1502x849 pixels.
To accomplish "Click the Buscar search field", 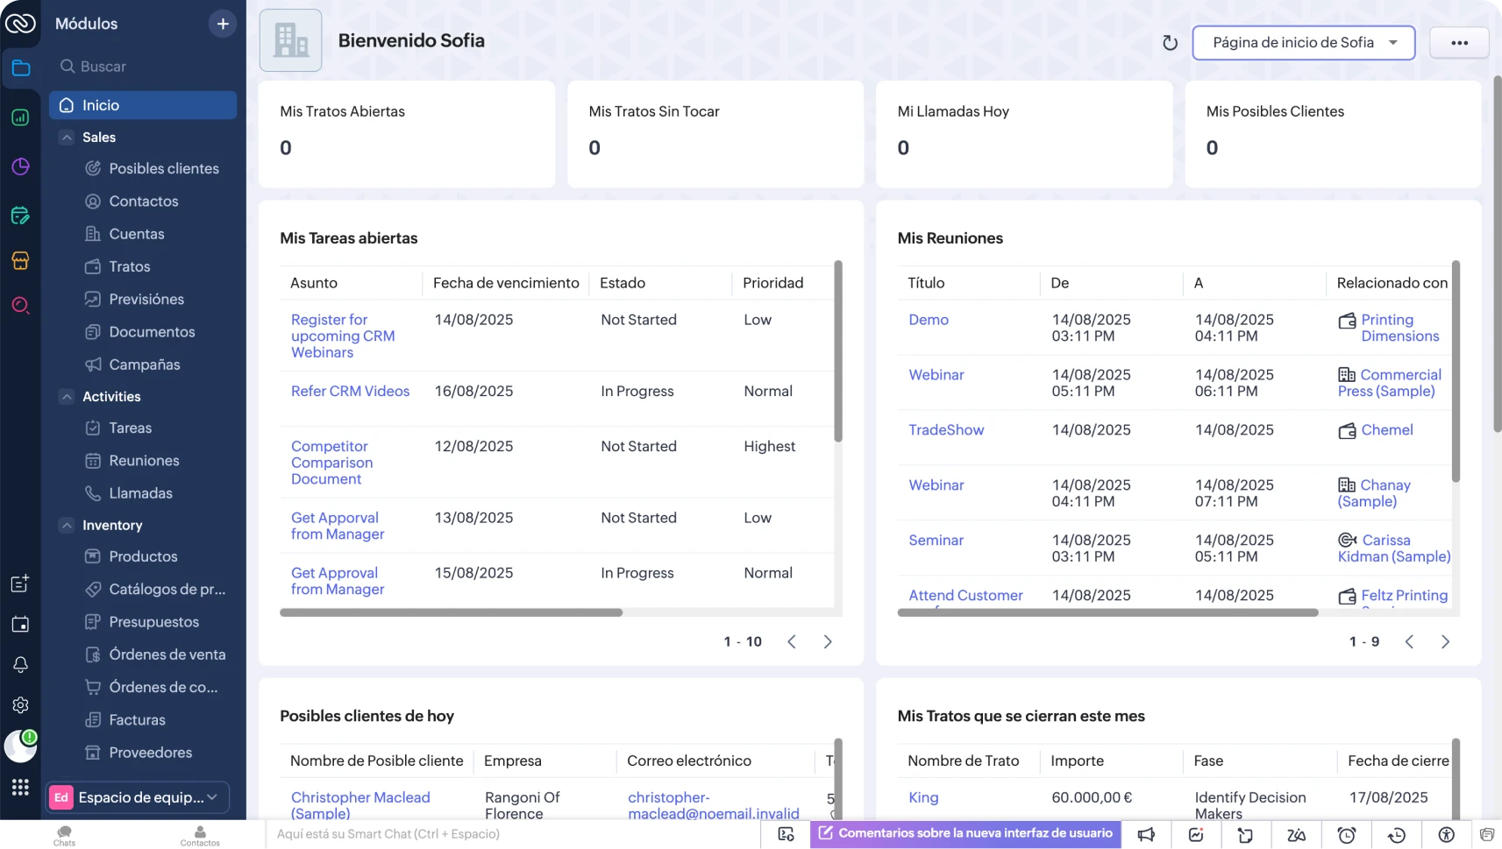I will coord(143,67).
